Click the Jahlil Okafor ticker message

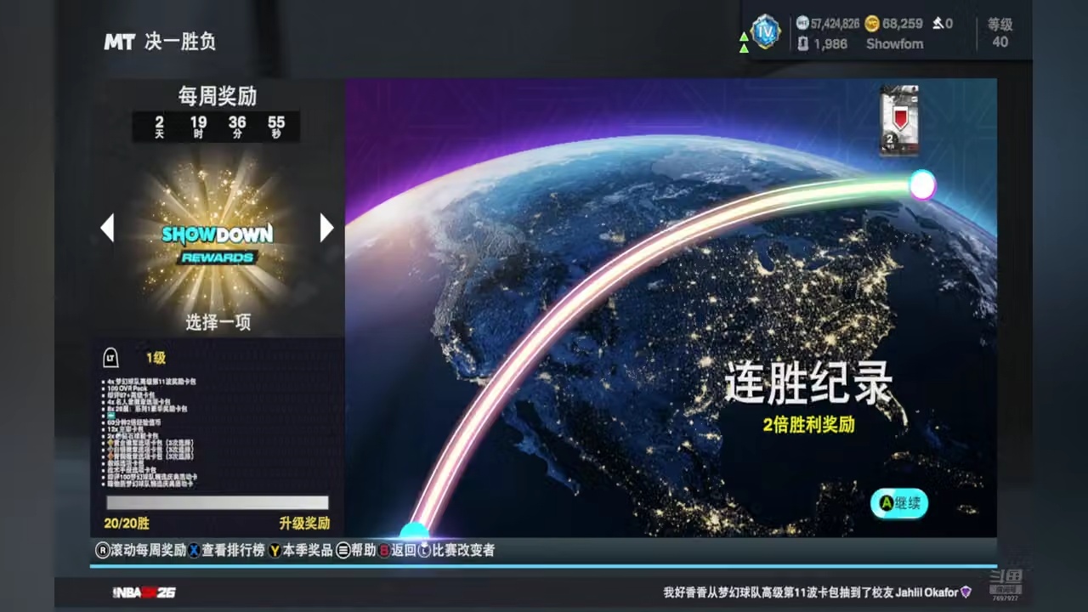(810, 592)
